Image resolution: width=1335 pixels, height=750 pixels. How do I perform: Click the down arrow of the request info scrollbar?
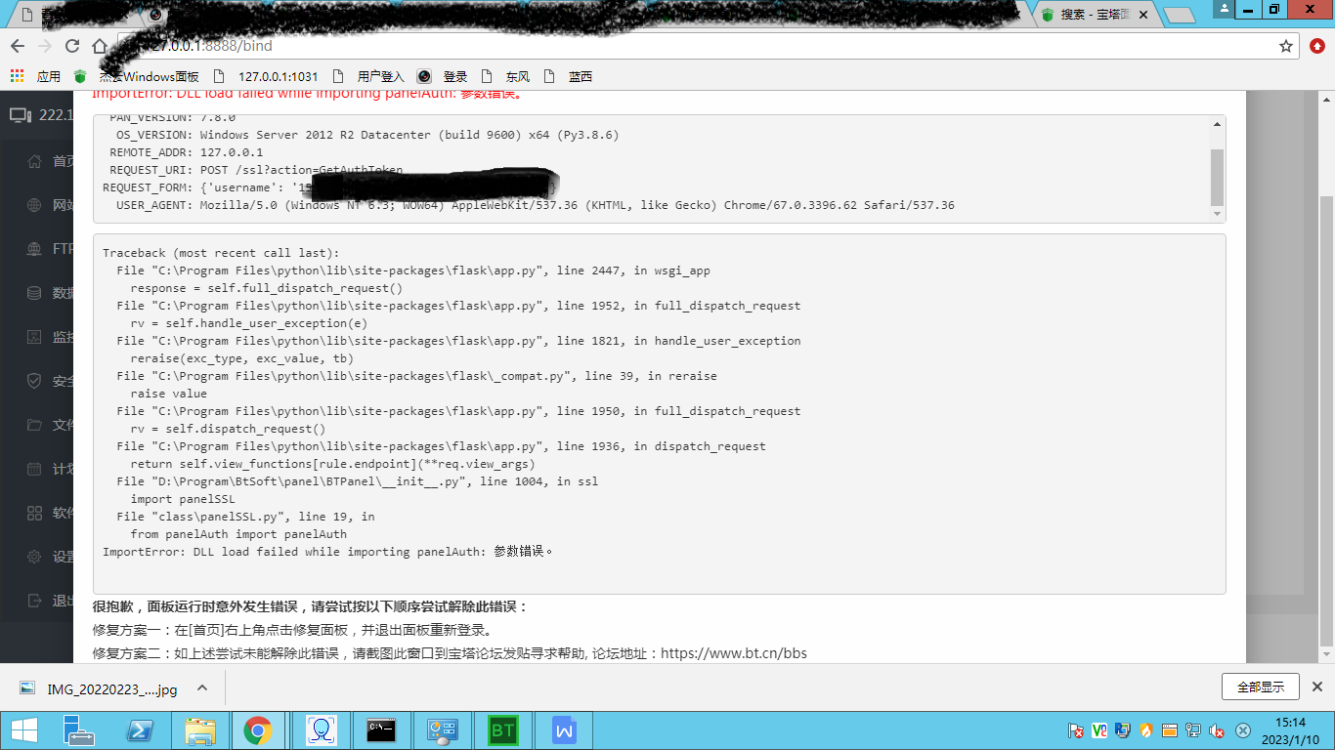[x=1217, y=214]
